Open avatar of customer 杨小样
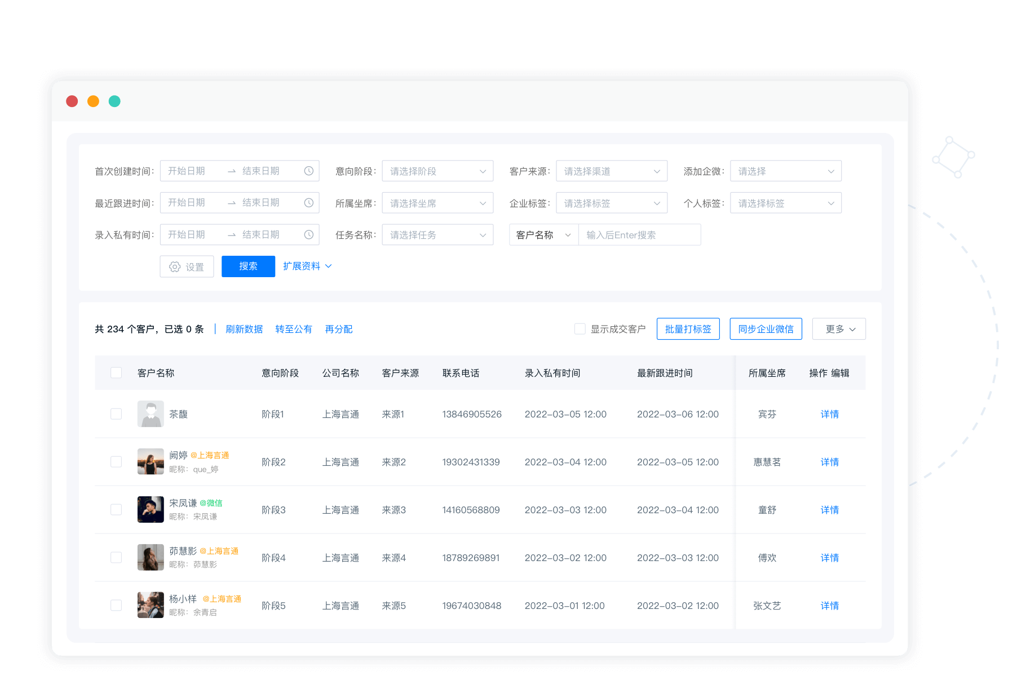The image size is (1026, 676). [151, 606]
